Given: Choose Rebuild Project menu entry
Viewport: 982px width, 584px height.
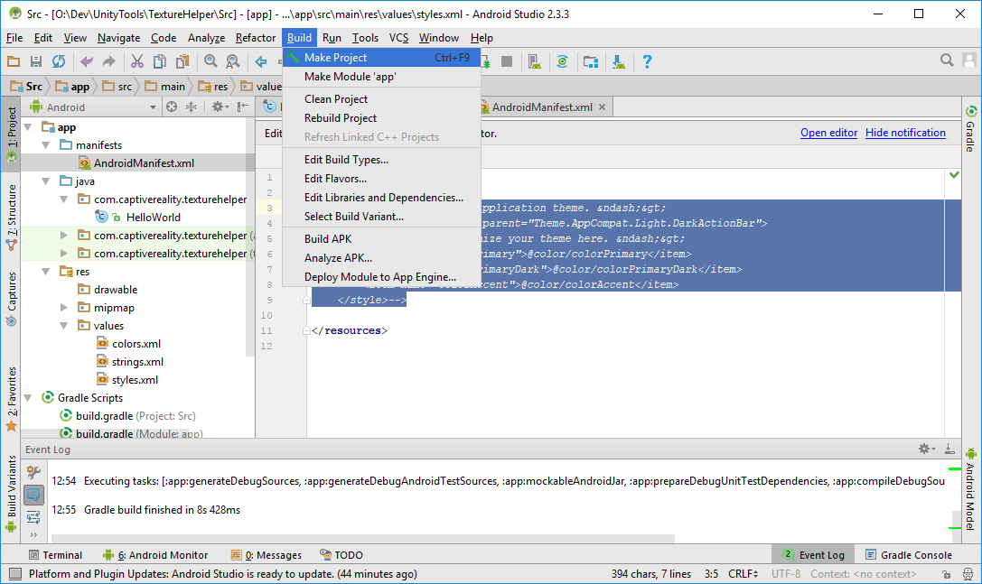Looking at the screenshot, I should 381,117.
